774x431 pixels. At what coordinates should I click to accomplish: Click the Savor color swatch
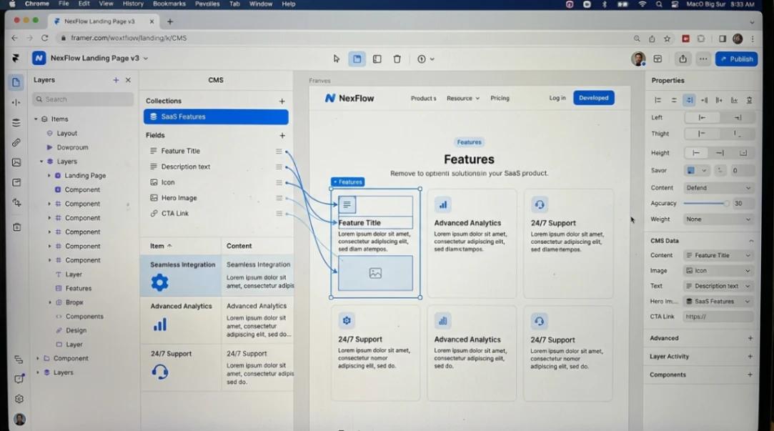pos(691,171)
